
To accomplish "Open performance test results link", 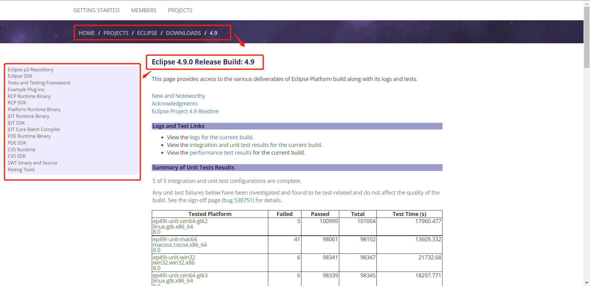I will 221,153.
